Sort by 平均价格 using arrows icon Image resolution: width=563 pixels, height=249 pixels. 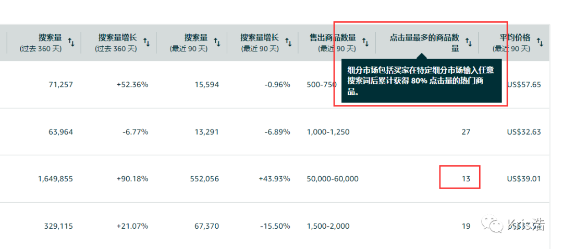540,42
